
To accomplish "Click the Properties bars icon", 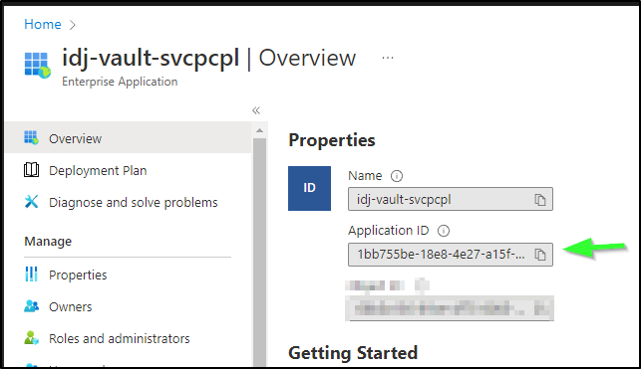I will coord(31,274).
